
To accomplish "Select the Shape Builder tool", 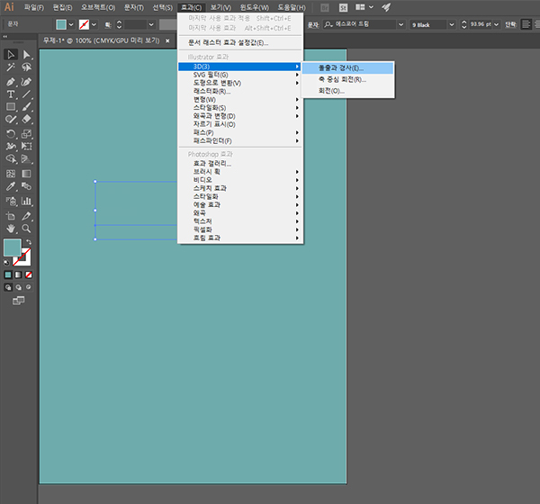I will tap(11, 158).
